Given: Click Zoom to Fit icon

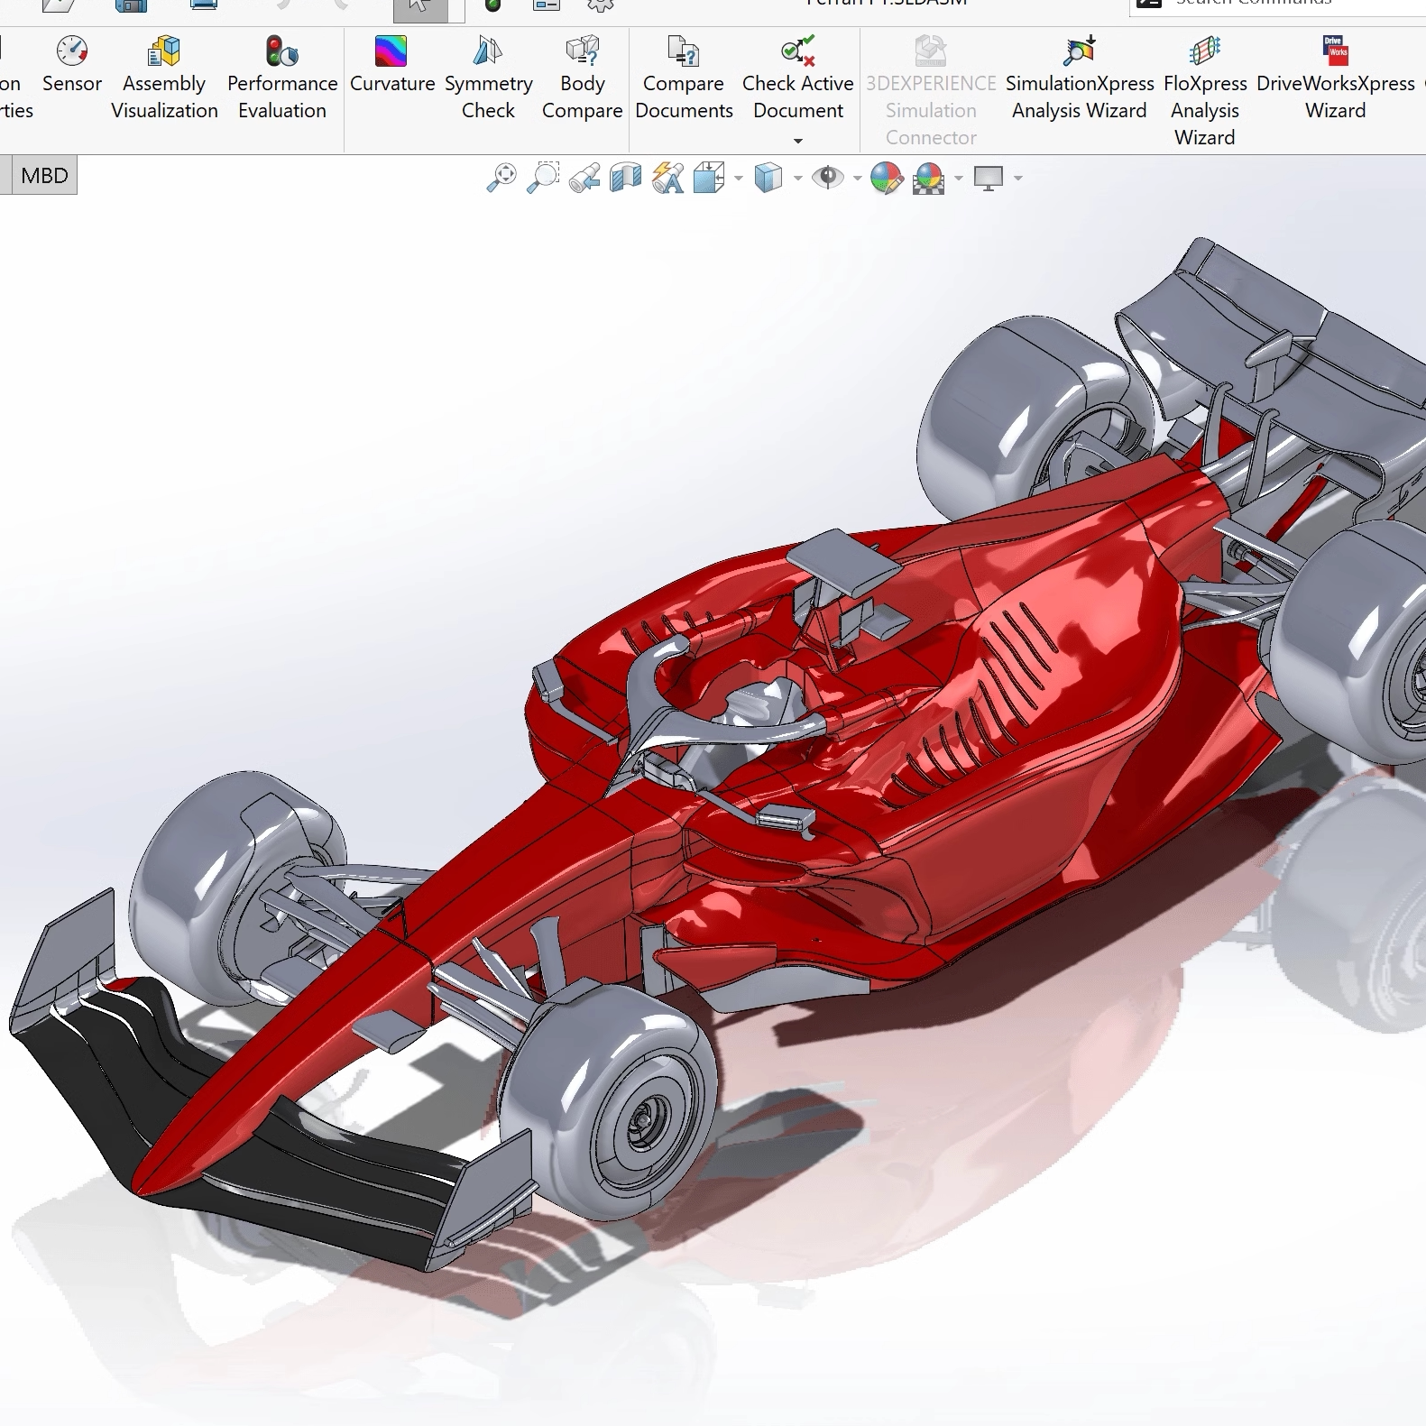Looking at the screenshot, I should [x=501, y=178].
